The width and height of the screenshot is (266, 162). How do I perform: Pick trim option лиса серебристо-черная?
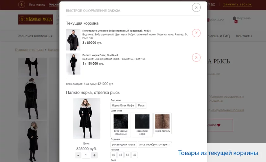(x=154, y=144)
